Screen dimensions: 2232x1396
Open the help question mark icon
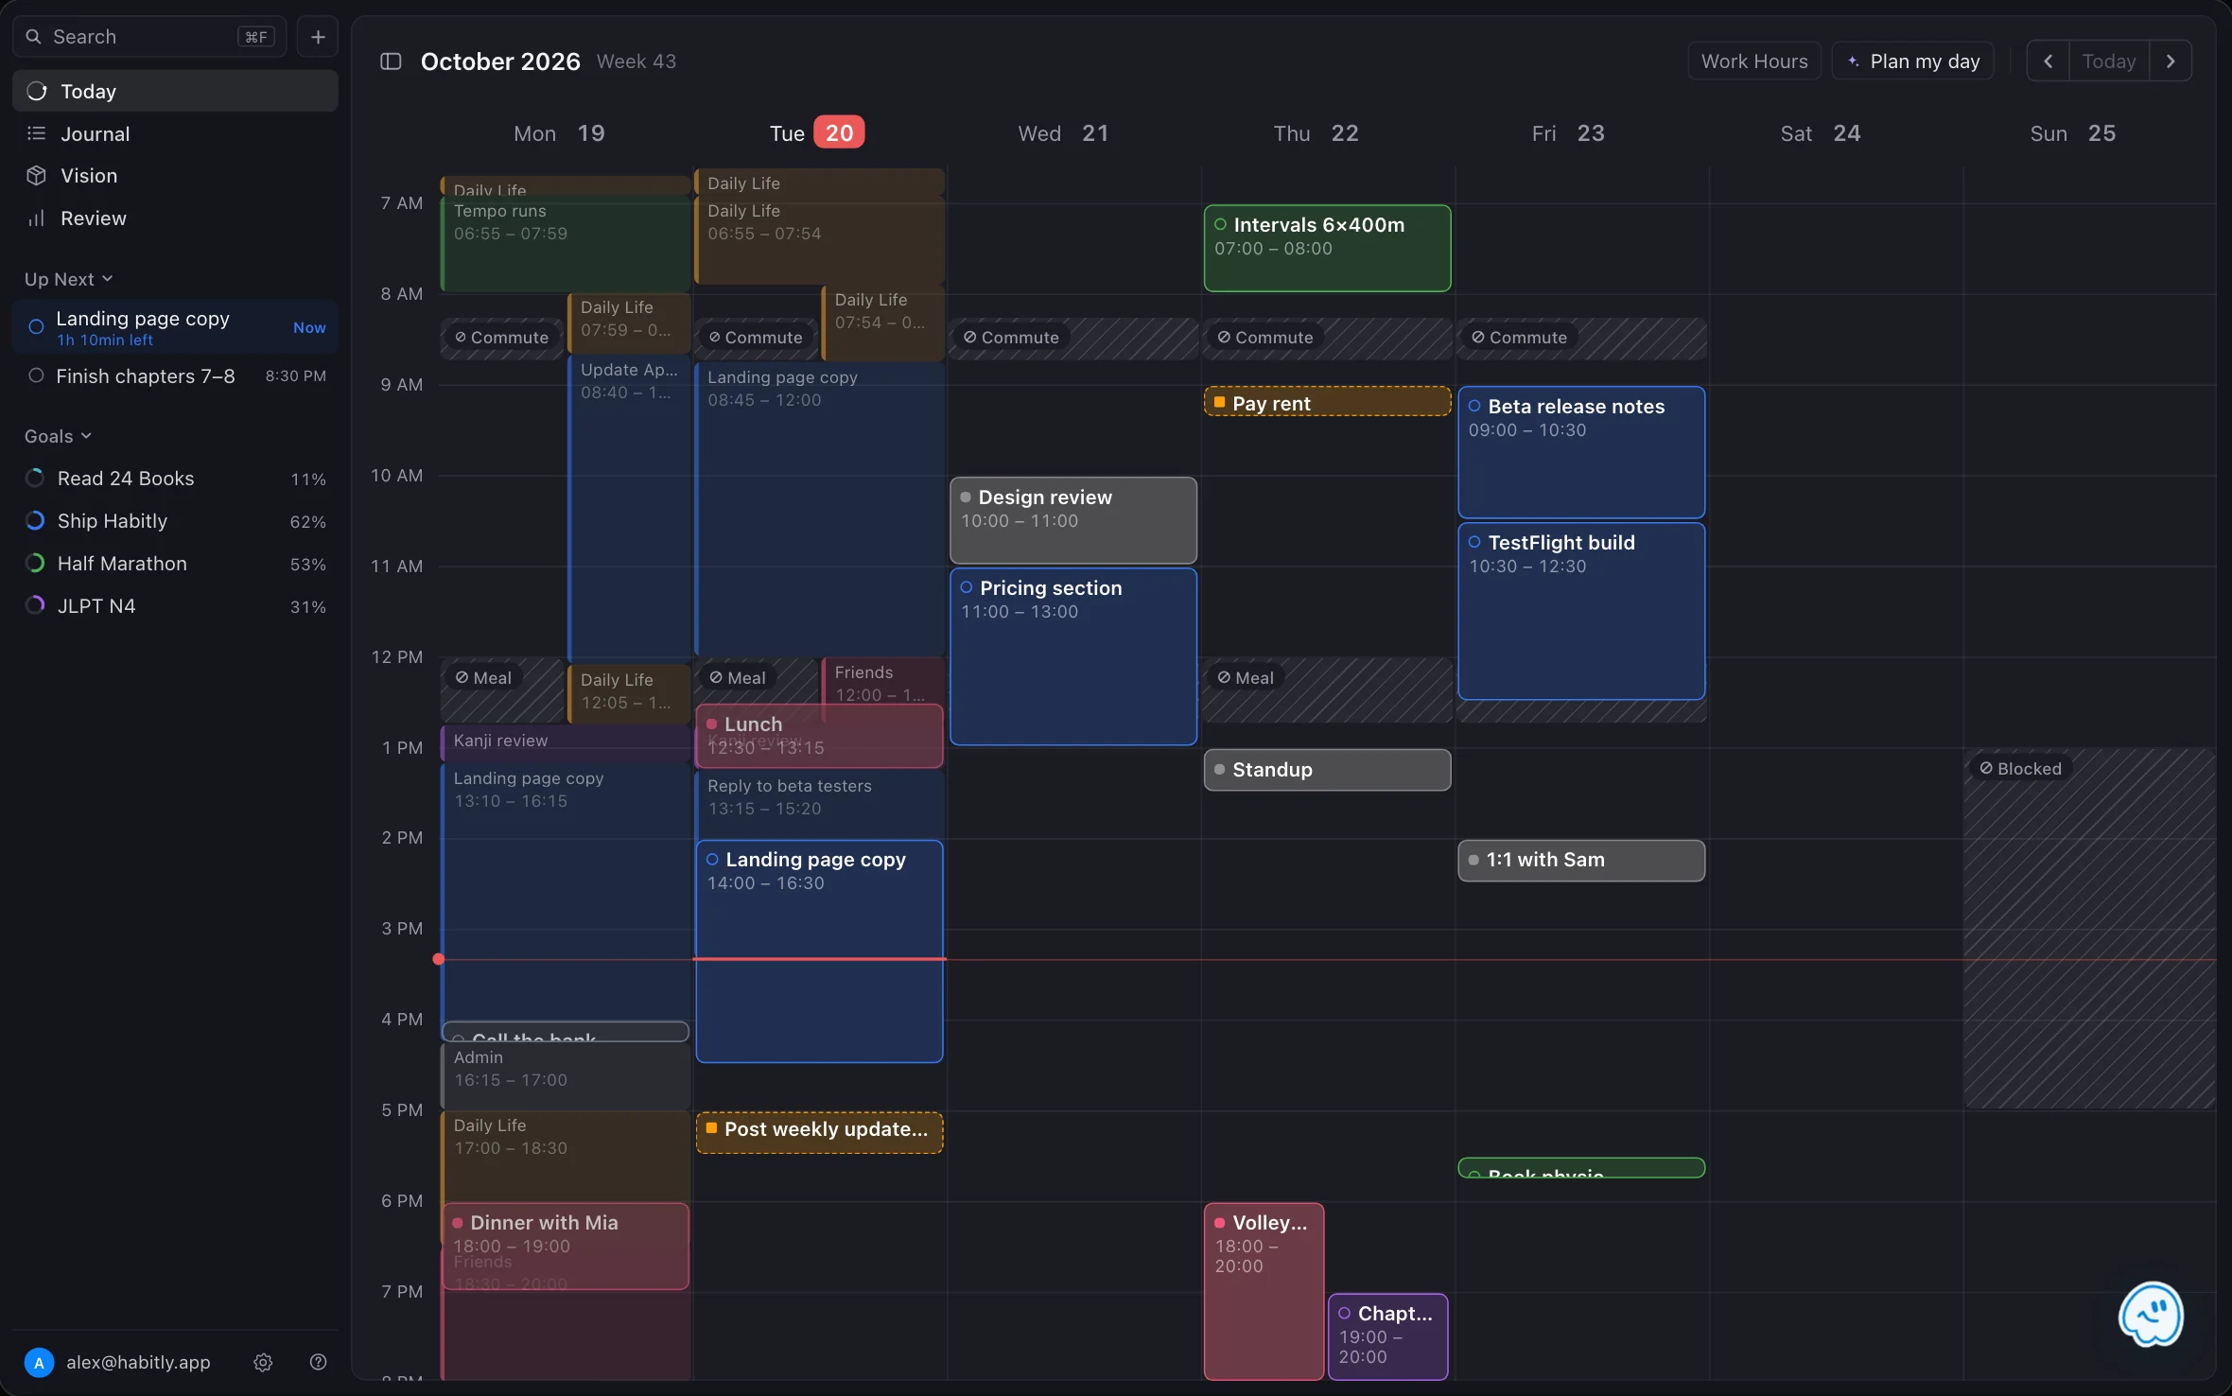318,1362
